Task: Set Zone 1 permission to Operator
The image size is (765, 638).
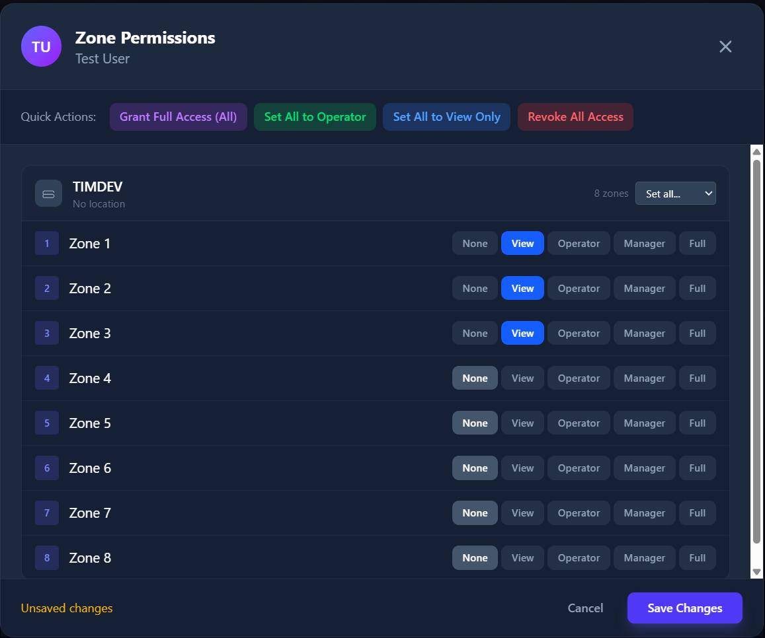Action: click(x=579, y=244)
